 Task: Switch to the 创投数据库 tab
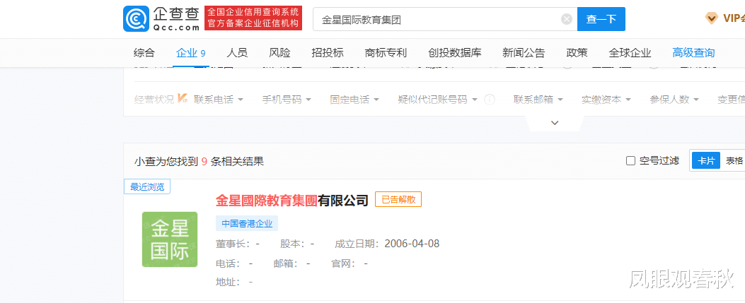coord(455,53)
